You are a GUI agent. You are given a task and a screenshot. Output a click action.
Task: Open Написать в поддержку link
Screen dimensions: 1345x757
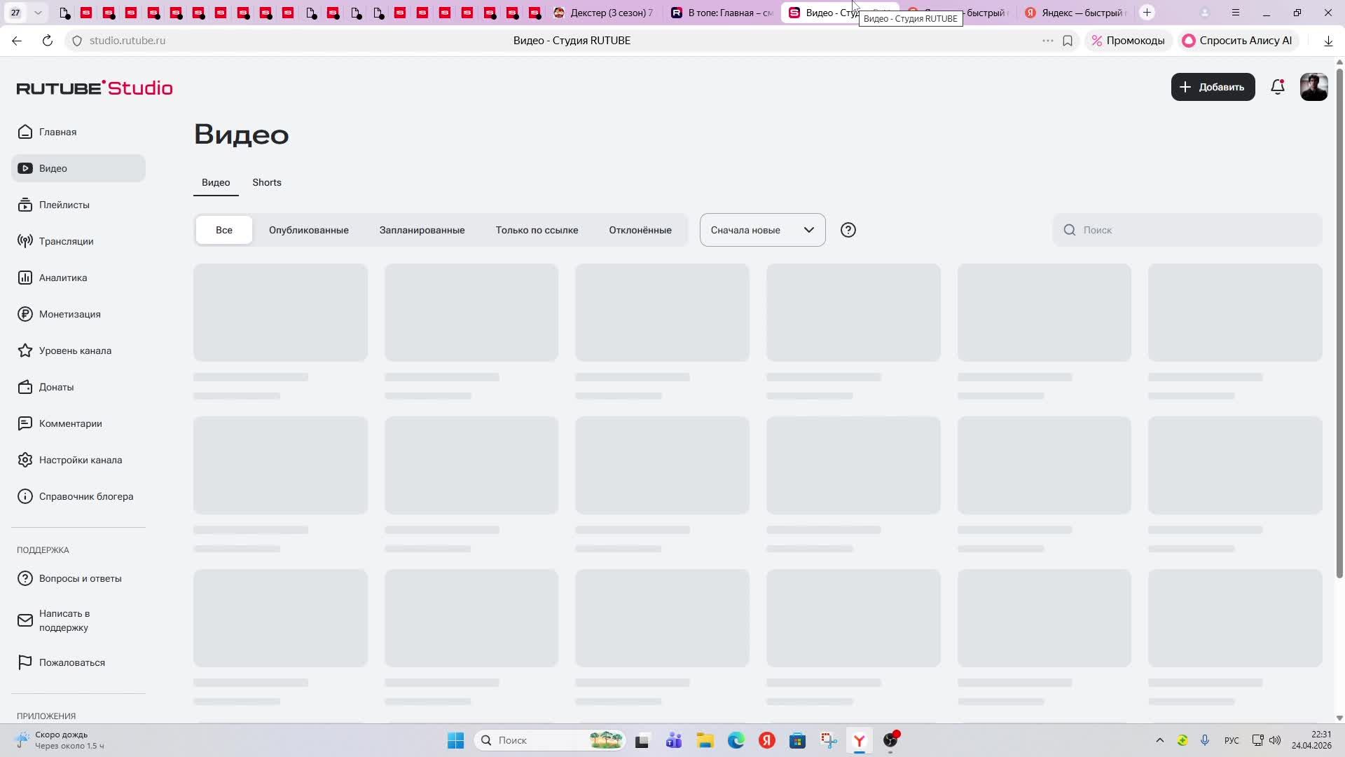(64, 620)
